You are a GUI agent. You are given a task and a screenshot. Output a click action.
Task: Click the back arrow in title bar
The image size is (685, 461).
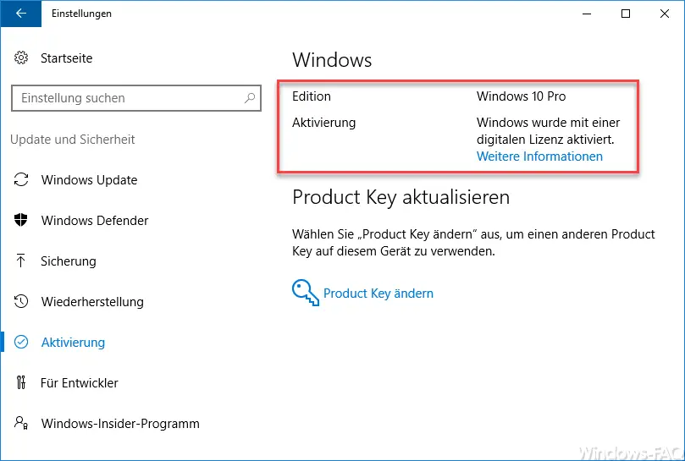21,14
